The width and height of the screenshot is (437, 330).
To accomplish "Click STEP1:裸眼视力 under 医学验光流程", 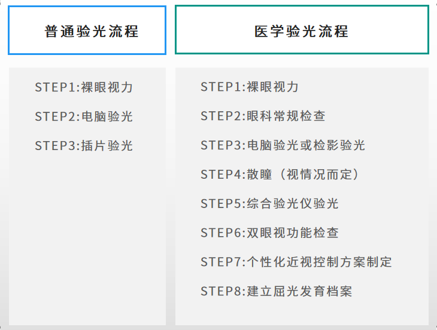I will tap(250, 87).
